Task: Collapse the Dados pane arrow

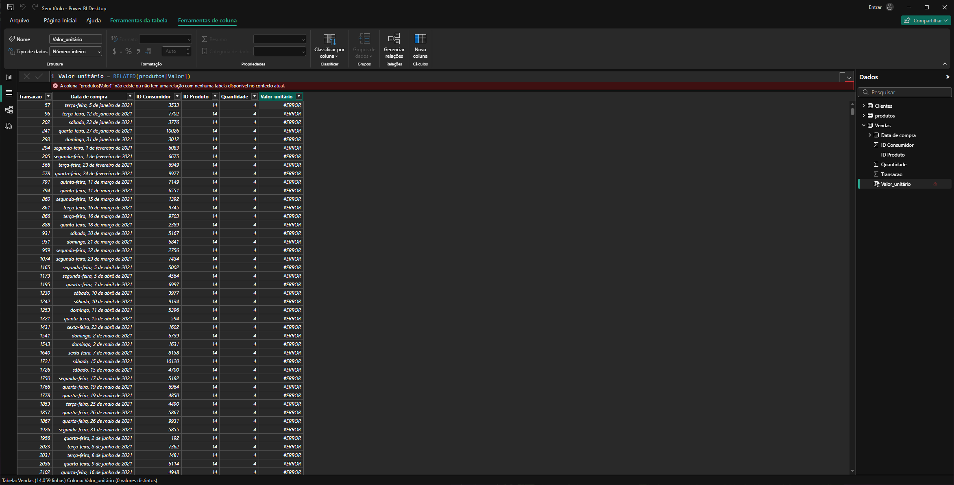Action: [947, 77]
